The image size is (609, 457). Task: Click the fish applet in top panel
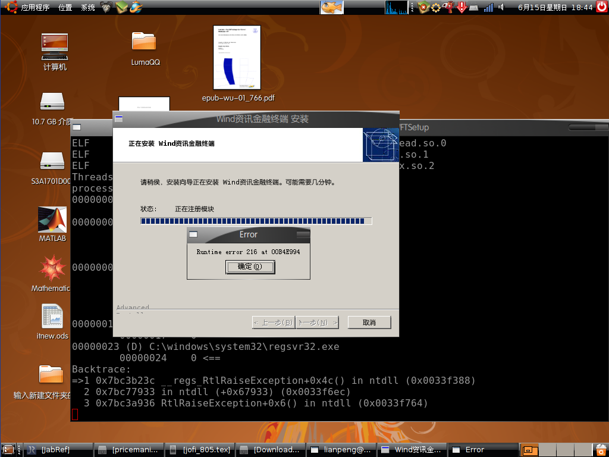tap(332, 7)
